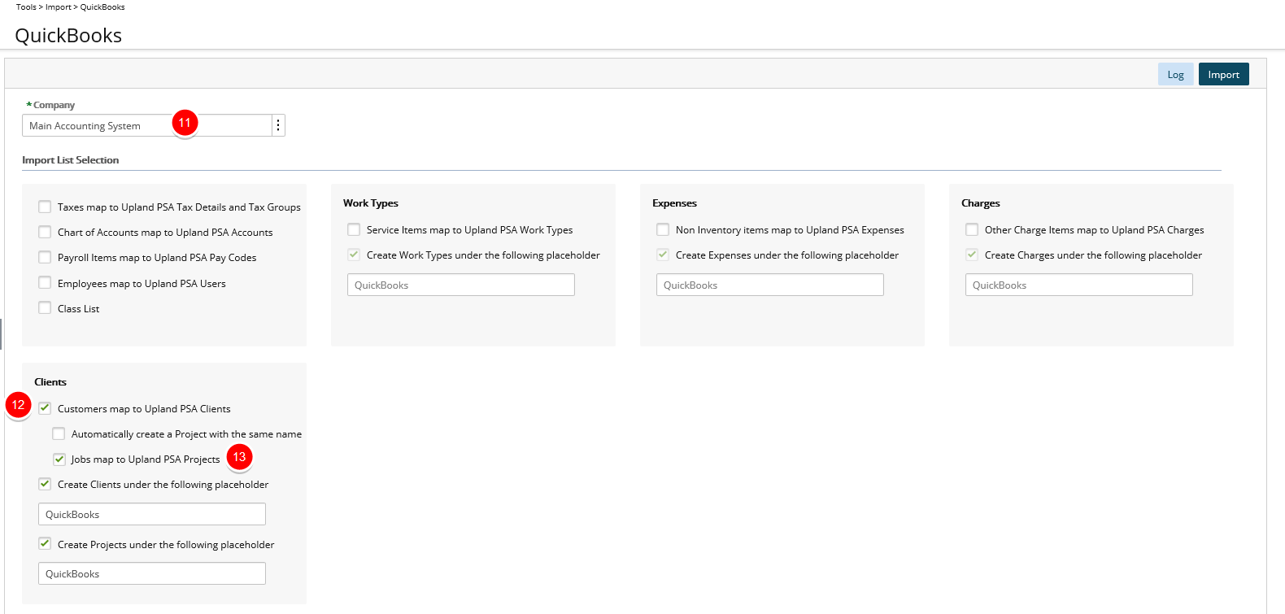Click the Expenses section title

coord(675,203)
